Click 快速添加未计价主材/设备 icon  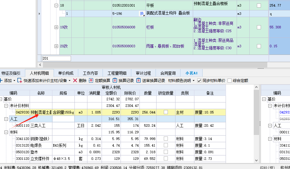20,80
